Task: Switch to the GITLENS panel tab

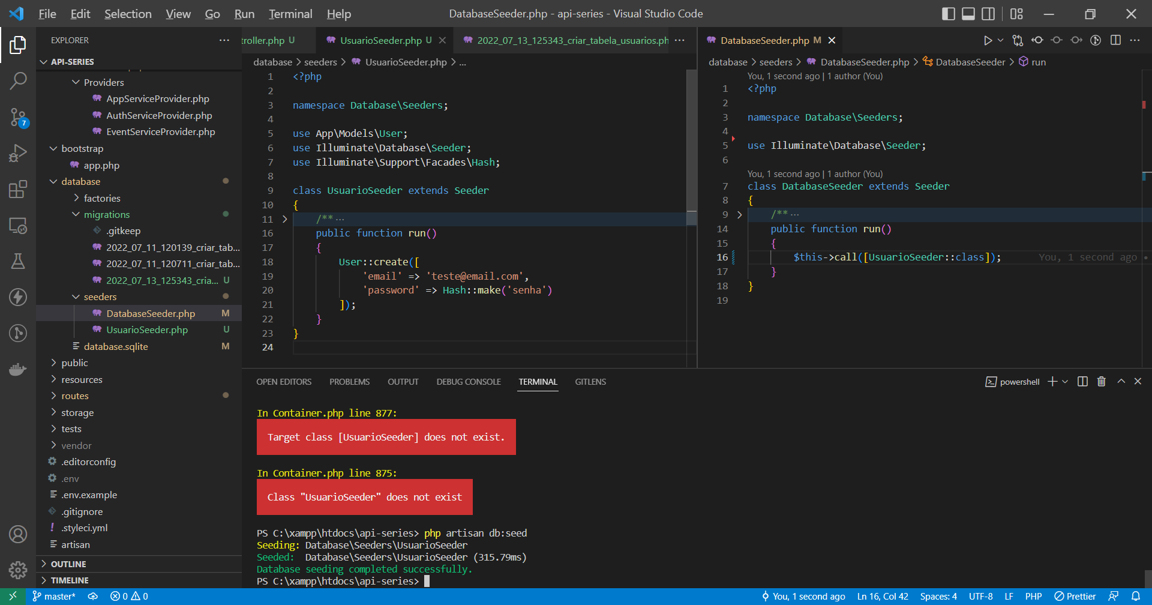Action: (x=590, y=382)
